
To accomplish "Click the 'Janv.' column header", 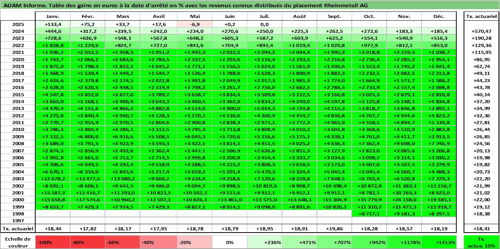I will coord(52,16).
